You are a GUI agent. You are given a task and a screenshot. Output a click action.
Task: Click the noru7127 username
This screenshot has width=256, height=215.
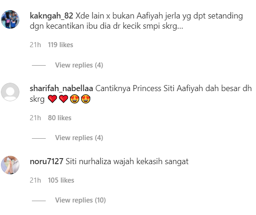coord(47,161)
